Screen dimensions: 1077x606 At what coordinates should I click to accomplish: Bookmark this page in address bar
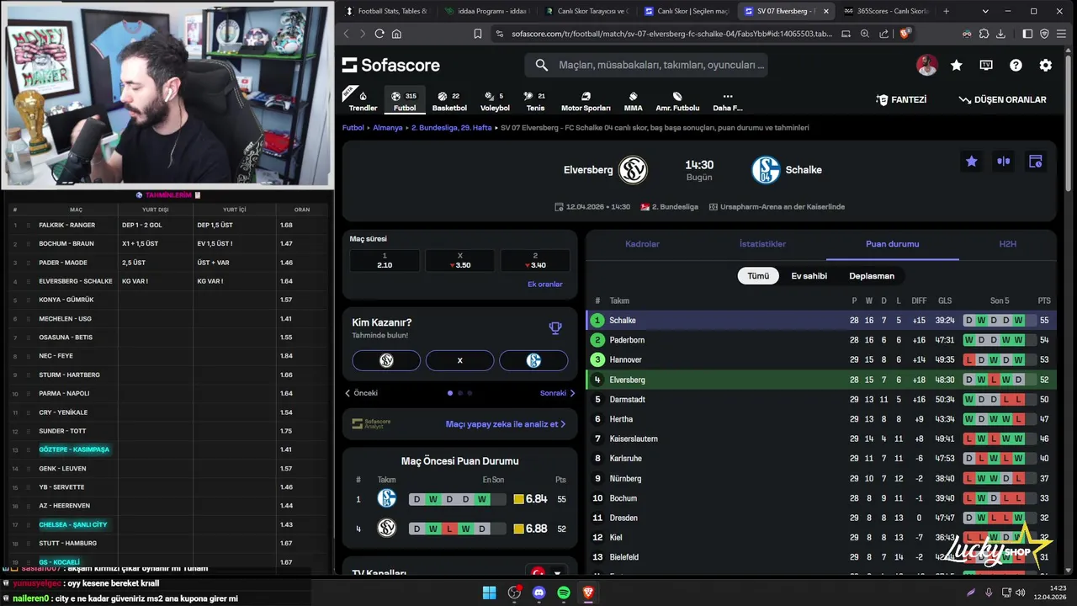pyautogui.click(x=478, y=34)
